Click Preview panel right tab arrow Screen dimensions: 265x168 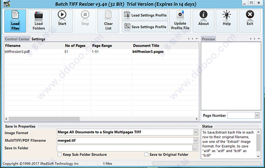pos(254,39)
